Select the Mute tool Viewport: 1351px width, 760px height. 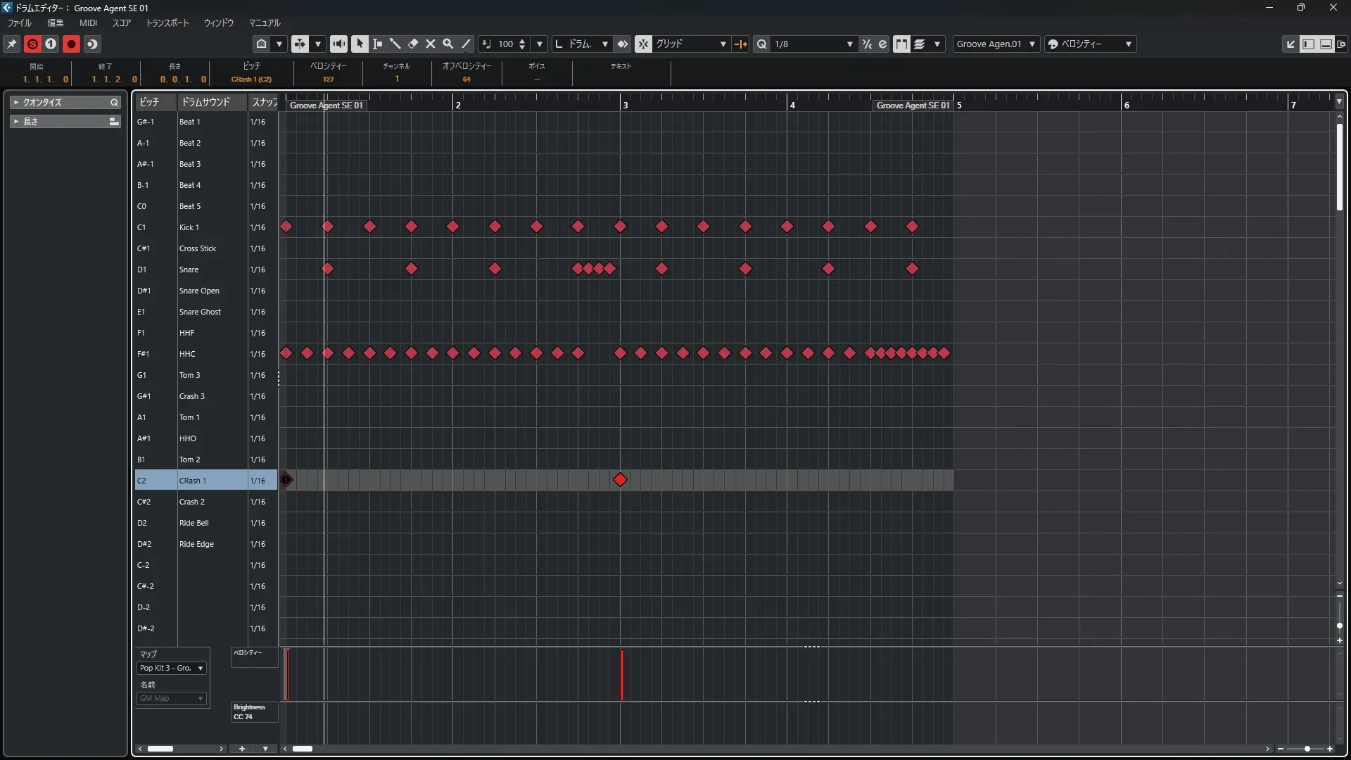(x=431, y=44)
